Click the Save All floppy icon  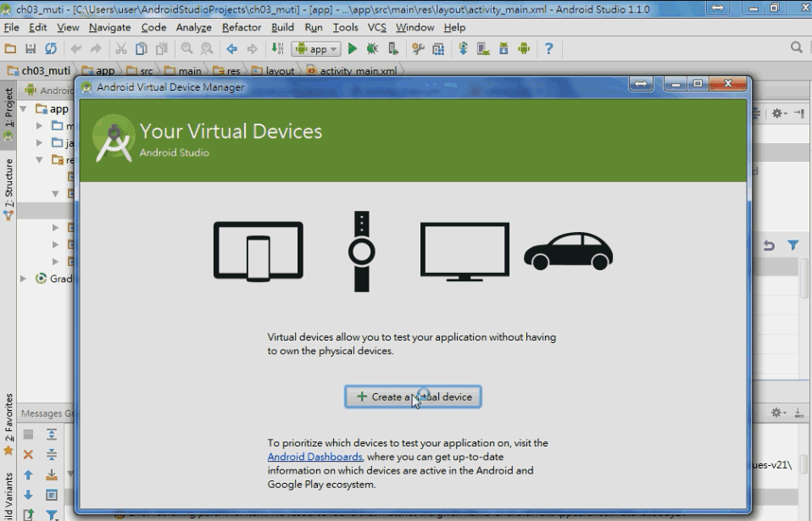point(31,48)
